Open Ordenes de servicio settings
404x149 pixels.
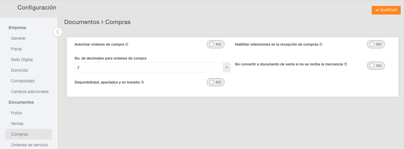pos(29,145)
